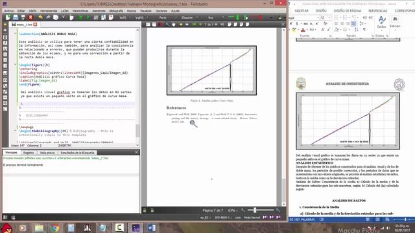The image size is (415, 233).
Task: Open Google Chrome from the taskbar
Action: tap(55, 227)
